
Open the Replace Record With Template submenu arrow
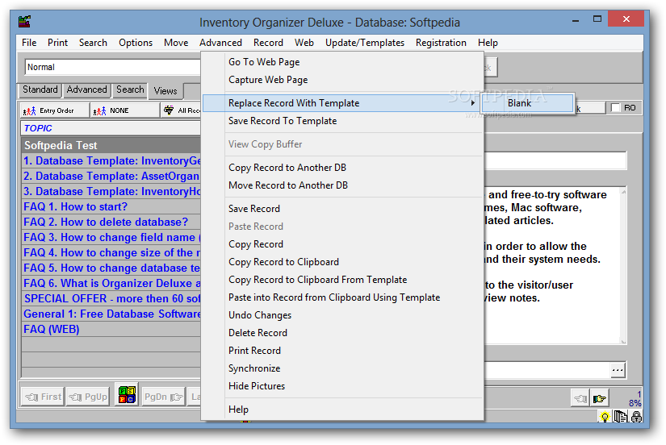(x=472, y=103)
